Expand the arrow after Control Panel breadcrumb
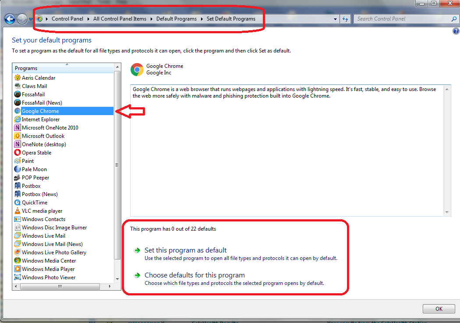Image resolution: width=460 pixels, height=323 pixels. (x=88, y=19)
